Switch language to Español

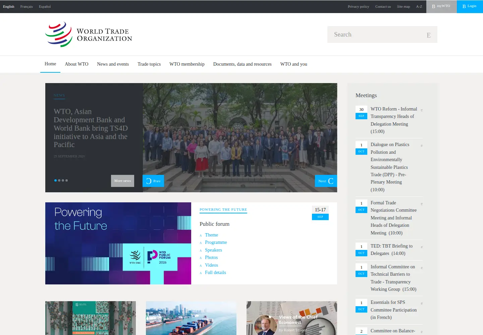tap(45, 6)
